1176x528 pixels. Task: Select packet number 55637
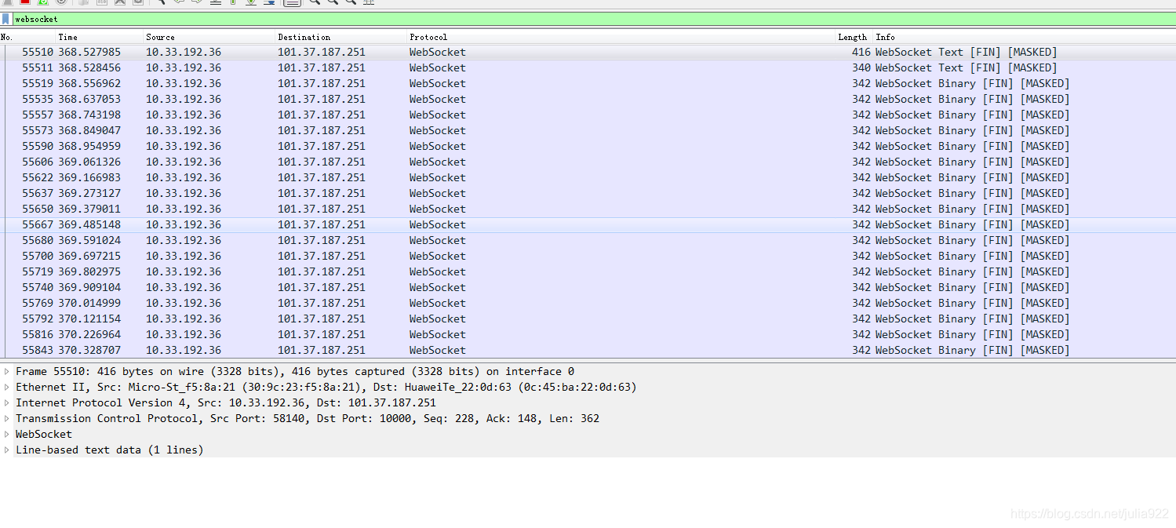(588, 193)
